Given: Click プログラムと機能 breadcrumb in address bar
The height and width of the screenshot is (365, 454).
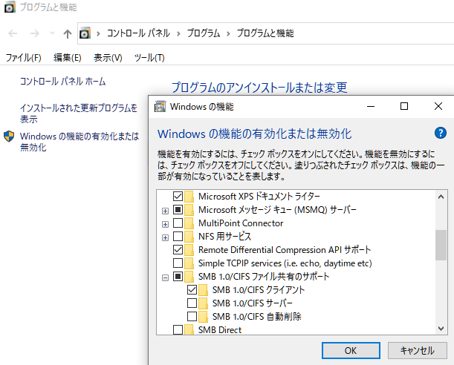Looking at the screenshot, I should (x=265, y=33).
